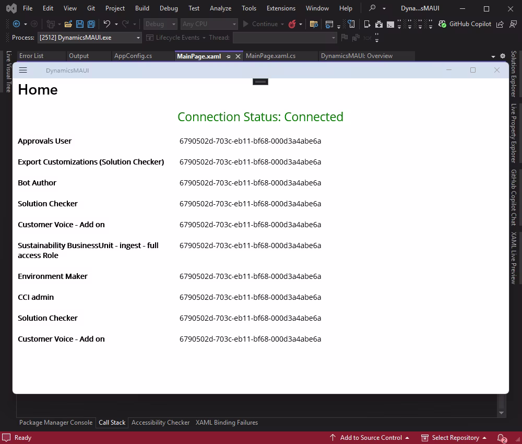Click the Navigate Backward arrow icon
The height and width of the screenshot is (444, 522).
click(16, 24)
